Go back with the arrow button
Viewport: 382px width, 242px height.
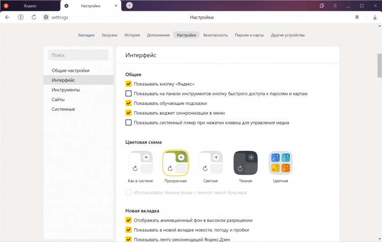click(8, 17)
